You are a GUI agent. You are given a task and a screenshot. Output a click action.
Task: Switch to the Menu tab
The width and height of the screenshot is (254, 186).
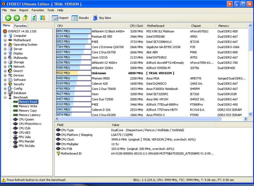coord(7,25)
